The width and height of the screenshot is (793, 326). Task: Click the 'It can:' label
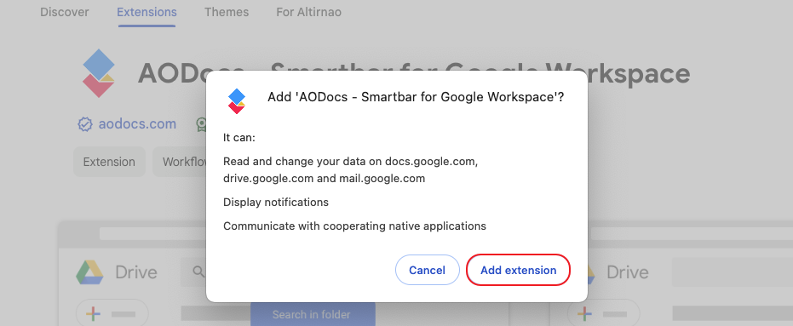239,138
